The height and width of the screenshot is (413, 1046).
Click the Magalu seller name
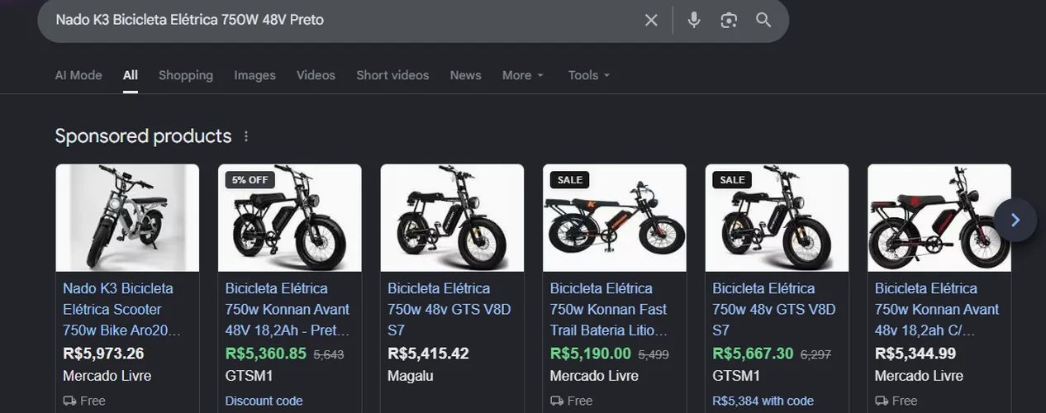(409, 376)
